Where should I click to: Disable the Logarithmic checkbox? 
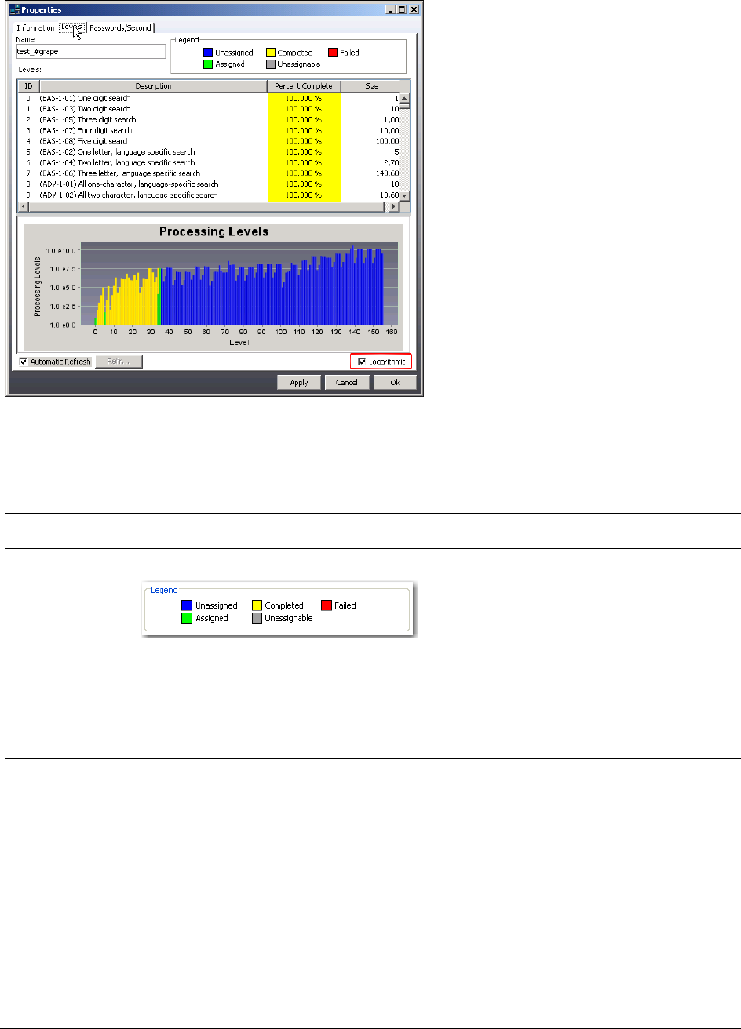[361, 362]
